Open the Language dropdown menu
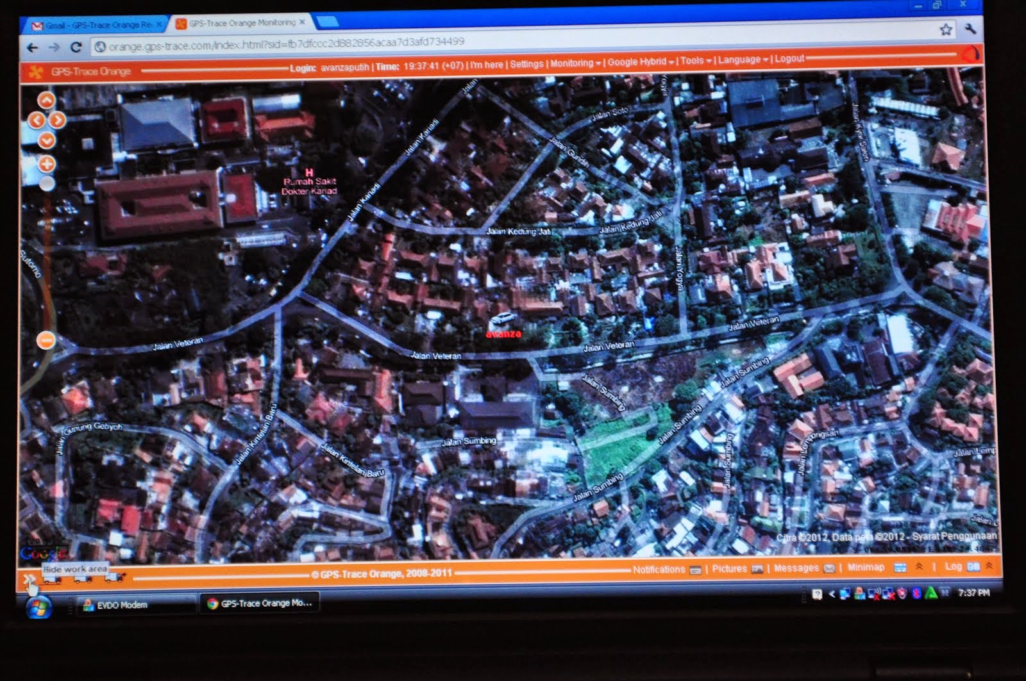This screenshot has width=1026, height=681. pos(743,60)
